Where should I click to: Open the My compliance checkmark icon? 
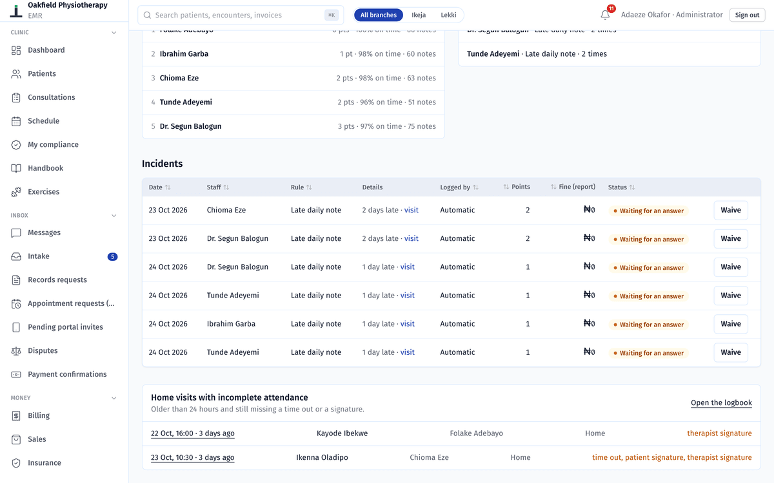pos(16,145)
